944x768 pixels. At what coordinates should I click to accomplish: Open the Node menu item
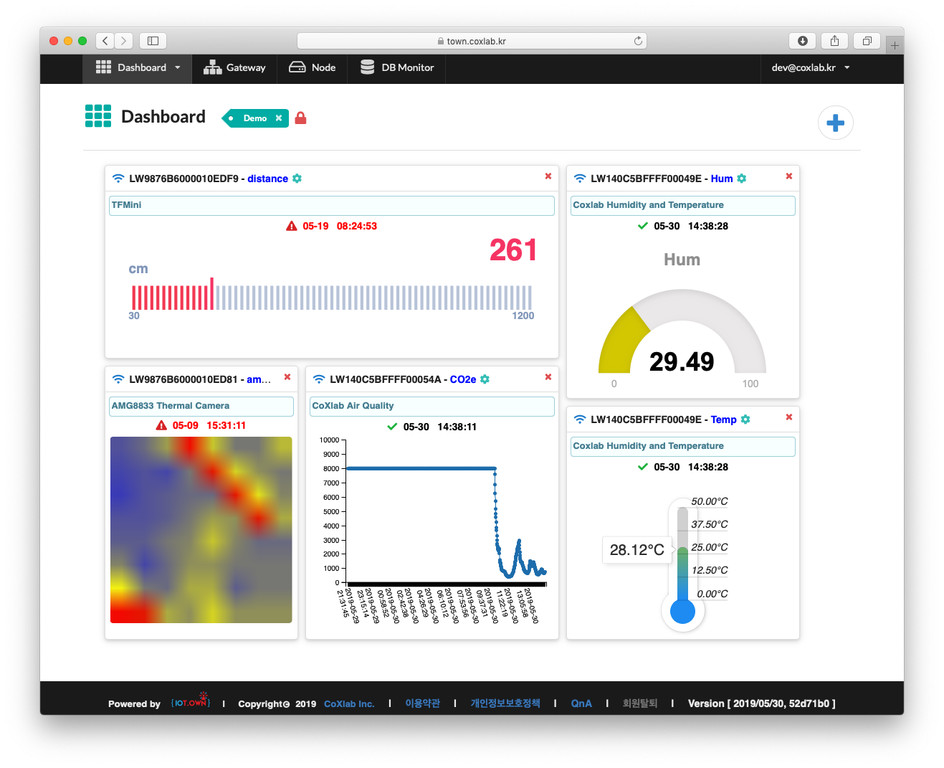click(313, 68)
